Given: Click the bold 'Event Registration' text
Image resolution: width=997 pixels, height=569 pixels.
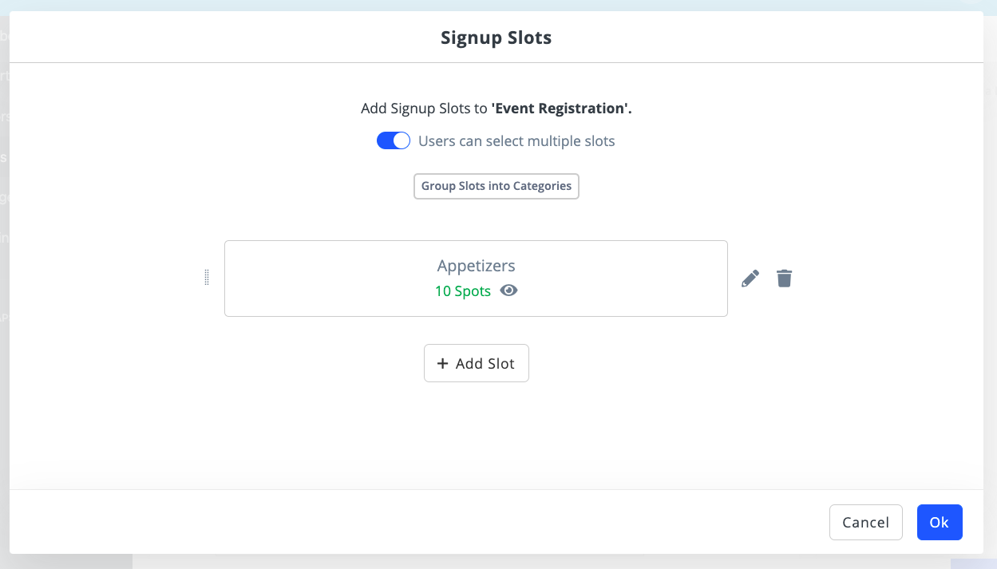Looking at the screenshot, I should (x=561, y=109).
